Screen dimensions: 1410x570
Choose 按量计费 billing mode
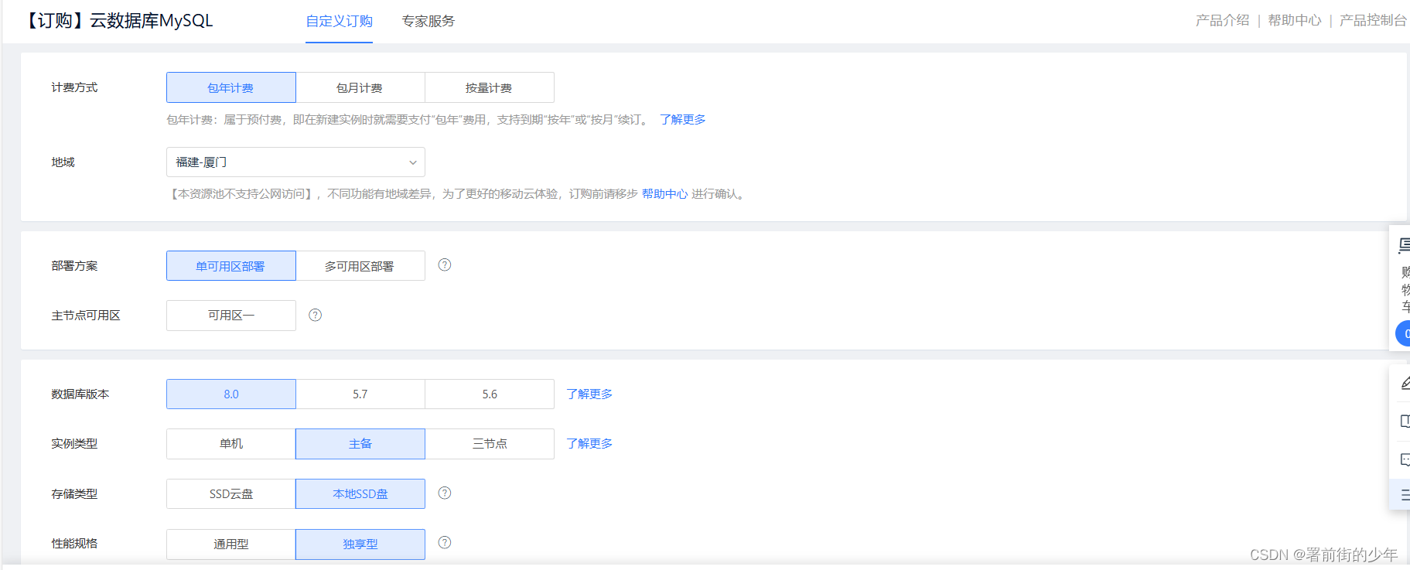(490, 87)
